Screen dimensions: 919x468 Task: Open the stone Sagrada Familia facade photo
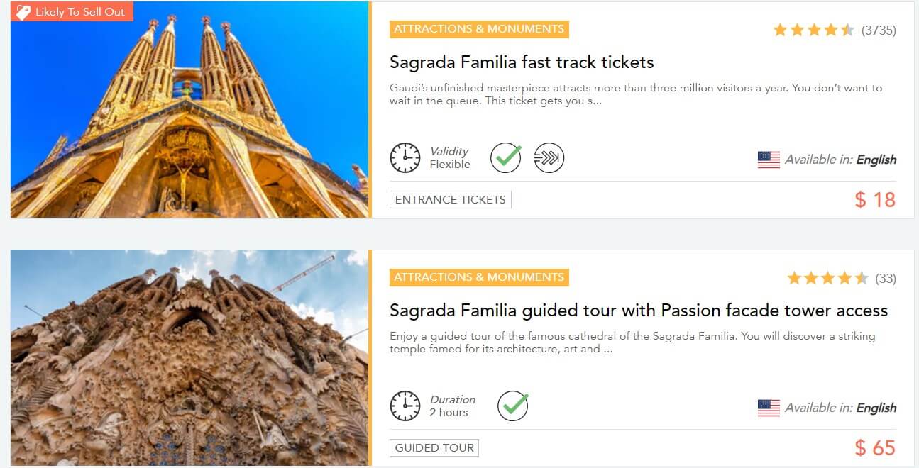tap(190, 357)
